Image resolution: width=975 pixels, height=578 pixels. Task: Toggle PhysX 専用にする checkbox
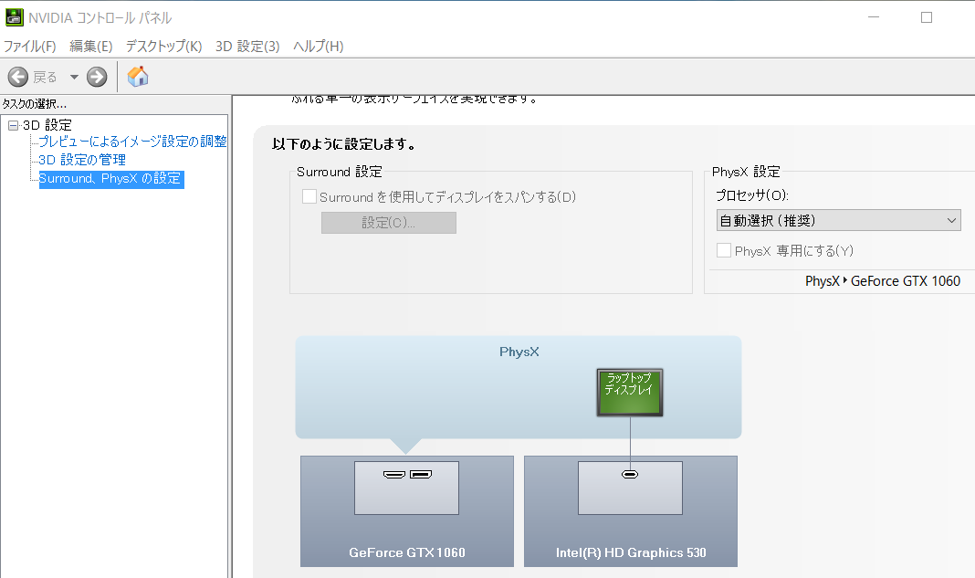[724, 250]
